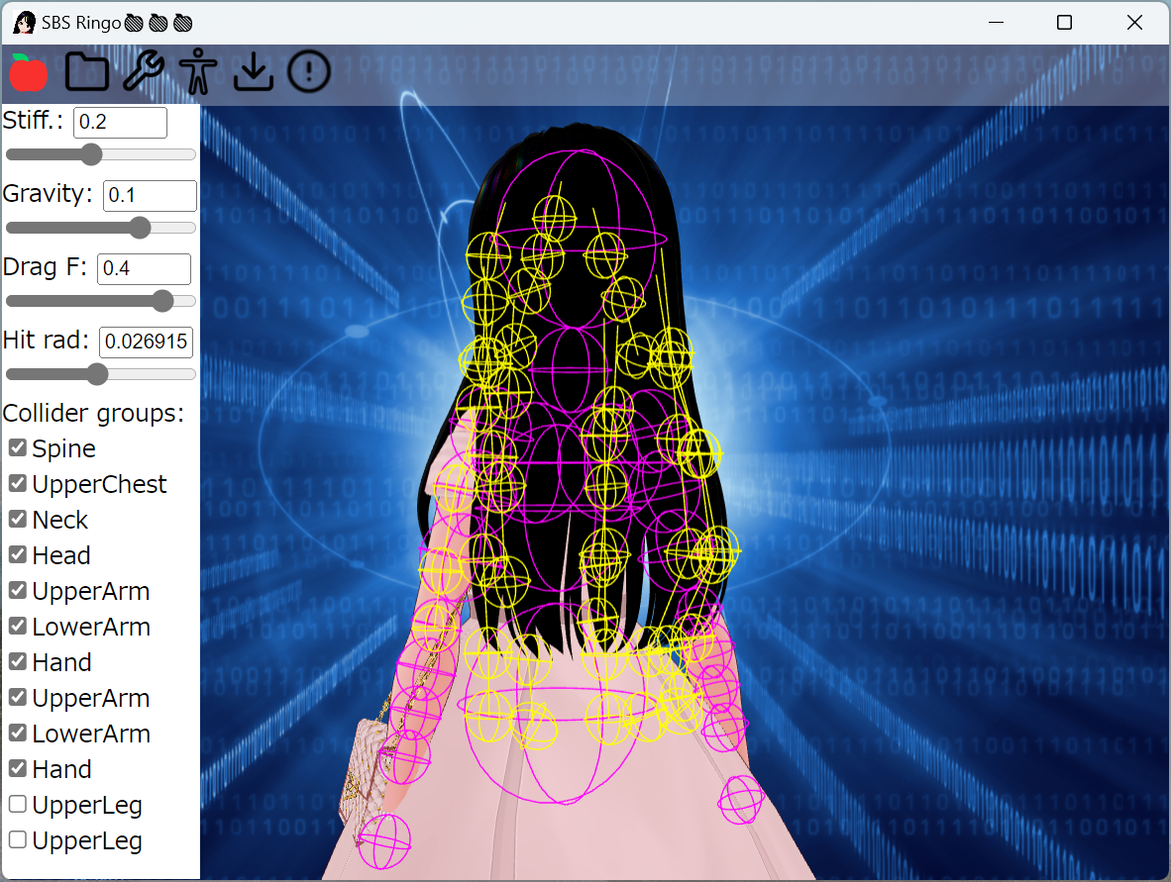Click the Drag F slider handle
The width and height of the screenshot is (1171, 882).
(x=162, y=301)
